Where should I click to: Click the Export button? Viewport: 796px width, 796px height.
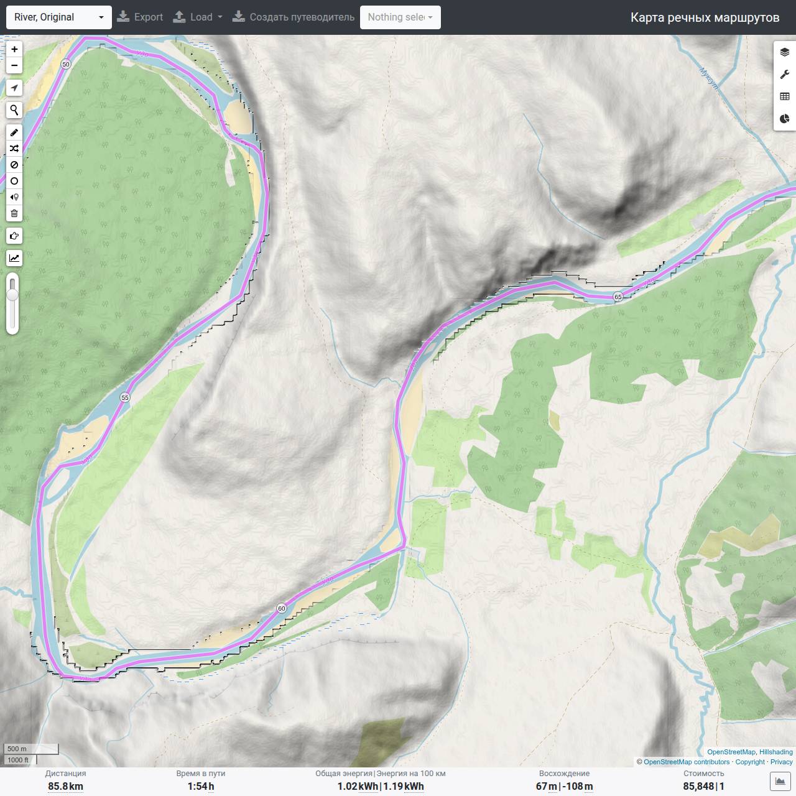(x=141, y=17)
